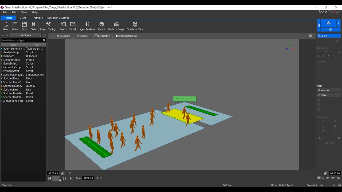Viewport: 342px width, 192px height.
Task: Open the Simulation Slice tool
Action: [135, 26]
